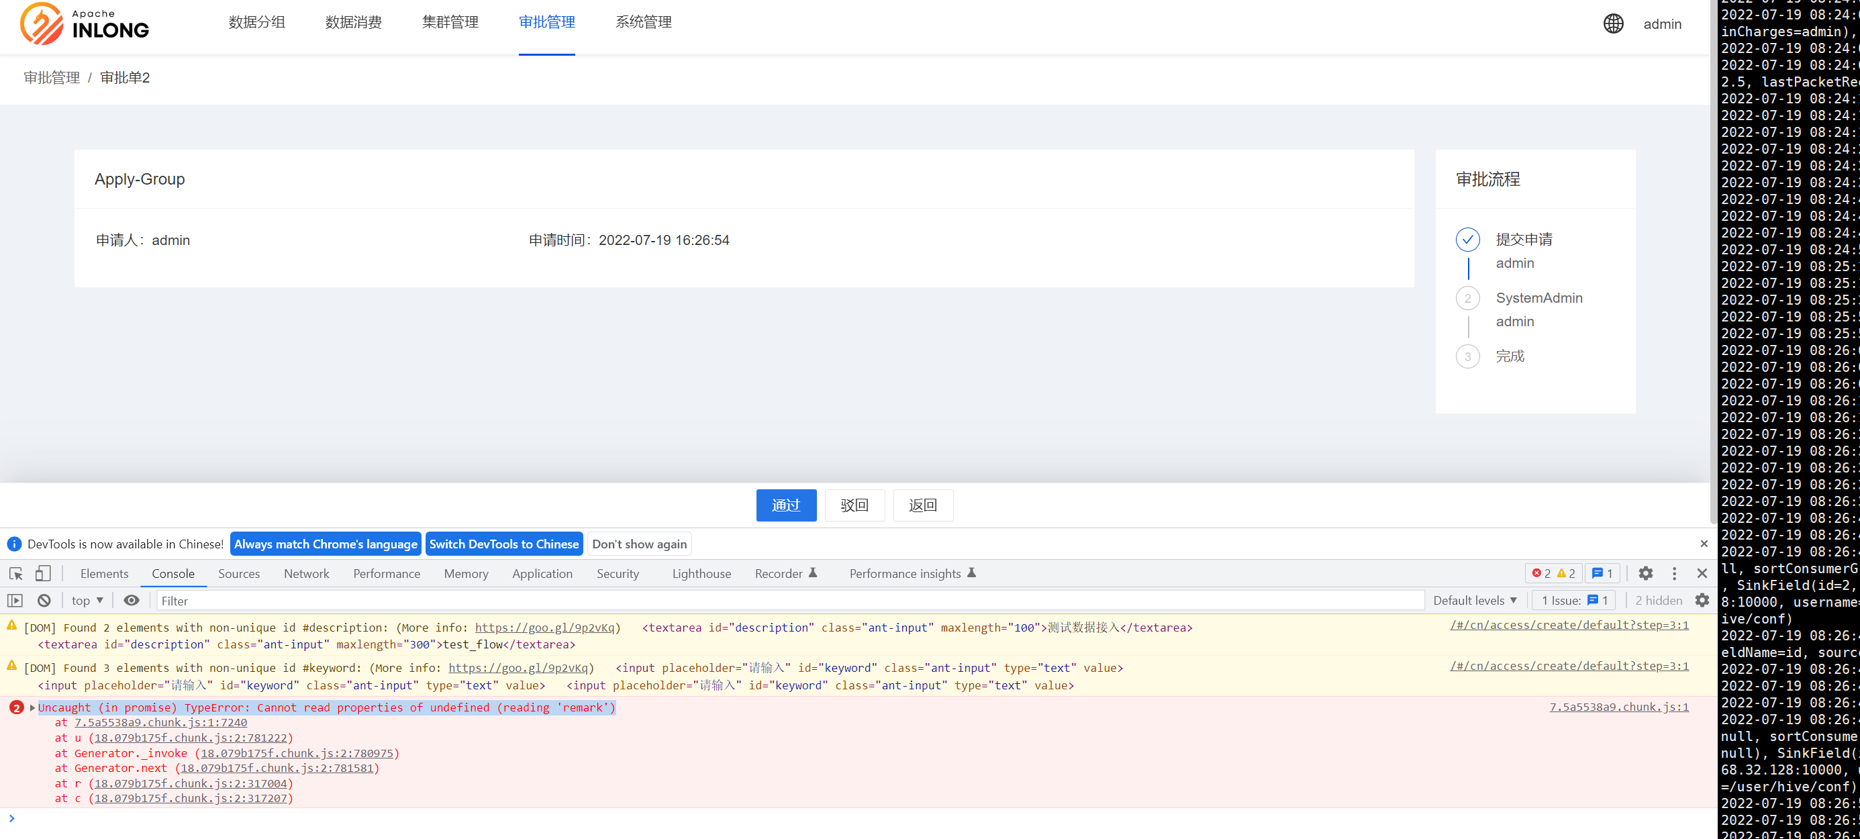Switch to the Network tab
This screenshot has width=1860, height=839.
tap(306, 573)
